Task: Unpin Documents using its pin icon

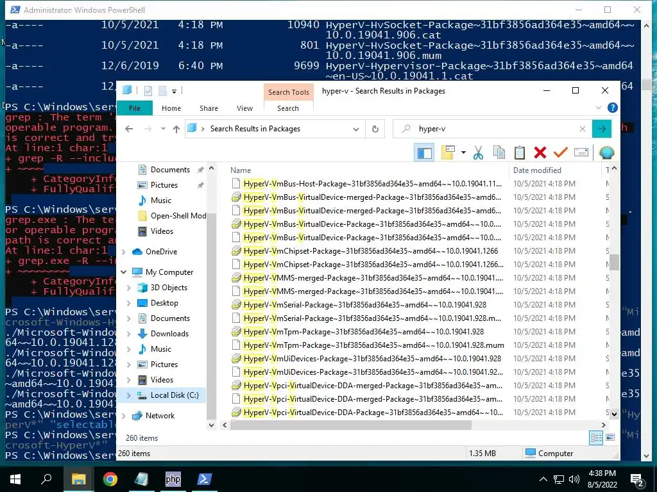Action: pos(200,170)
